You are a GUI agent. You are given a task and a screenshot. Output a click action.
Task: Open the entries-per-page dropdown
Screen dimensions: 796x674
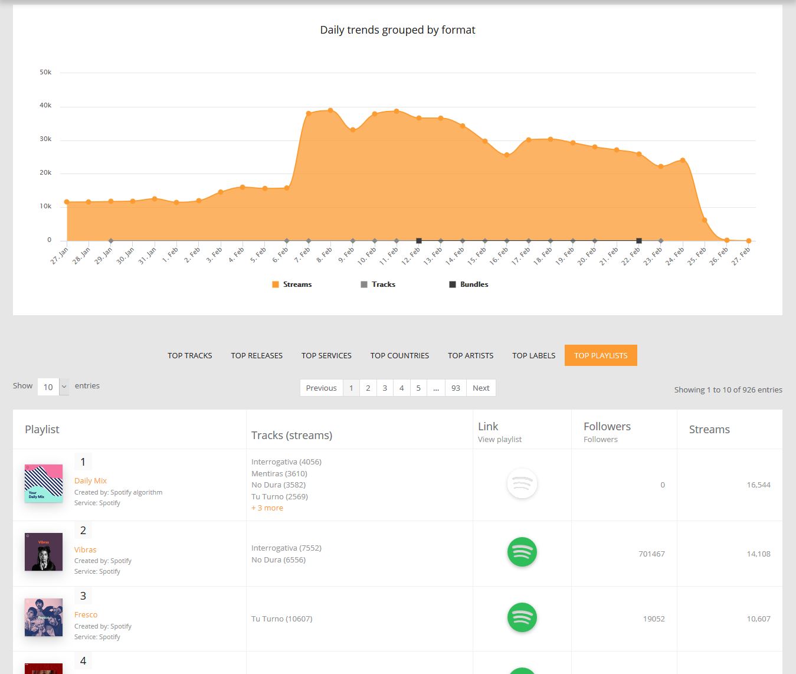click(53, 387)
